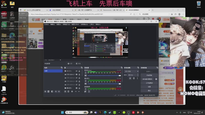Switch to Xiaorourourou browser tab
Image resolution: width=205 pixels, height=115 pixels.
coord(112,10)
